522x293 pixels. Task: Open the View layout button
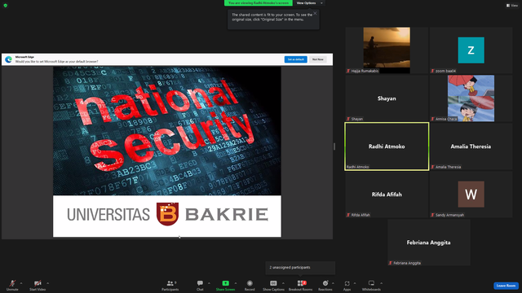tap(512, 6)
